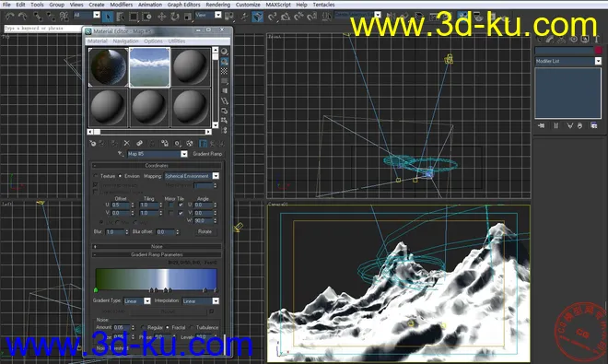Open the Rendering menu
This screenshot has width=608, height=364.
218,5
